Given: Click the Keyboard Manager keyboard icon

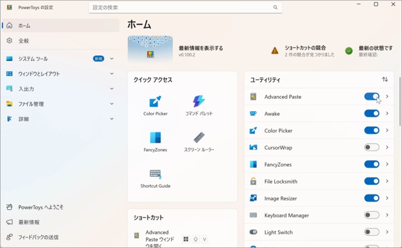Looking at the screenshot, I should pyautogui.click(x=253, y=215).
